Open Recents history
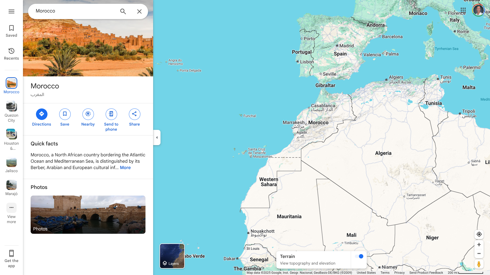Image resolution: width=490 pixels, height=275 pixels. tap(11, 54)
